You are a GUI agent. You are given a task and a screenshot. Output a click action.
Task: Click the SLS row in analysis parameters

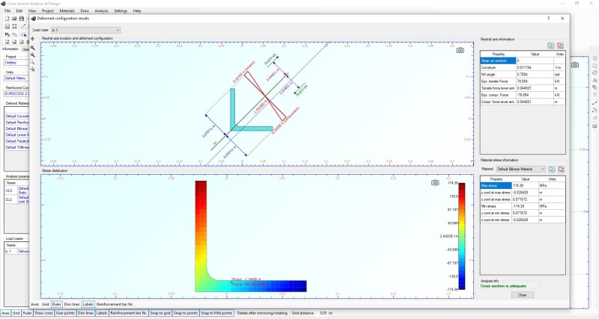click(16, 199)
